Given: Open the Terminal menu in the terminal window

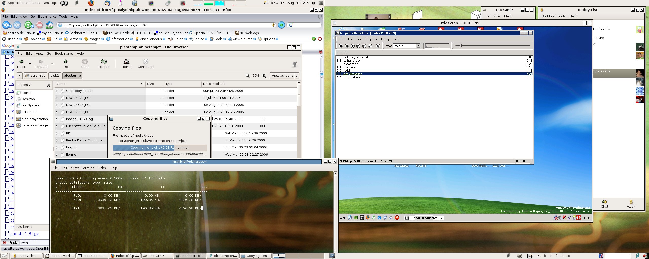Looking at the screenshot, I should pos(88,168).
